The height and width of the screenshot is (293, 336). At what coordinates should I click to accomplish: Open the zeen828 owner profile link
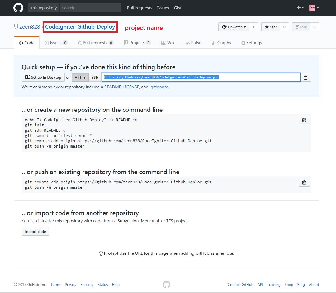pos(30,27)
